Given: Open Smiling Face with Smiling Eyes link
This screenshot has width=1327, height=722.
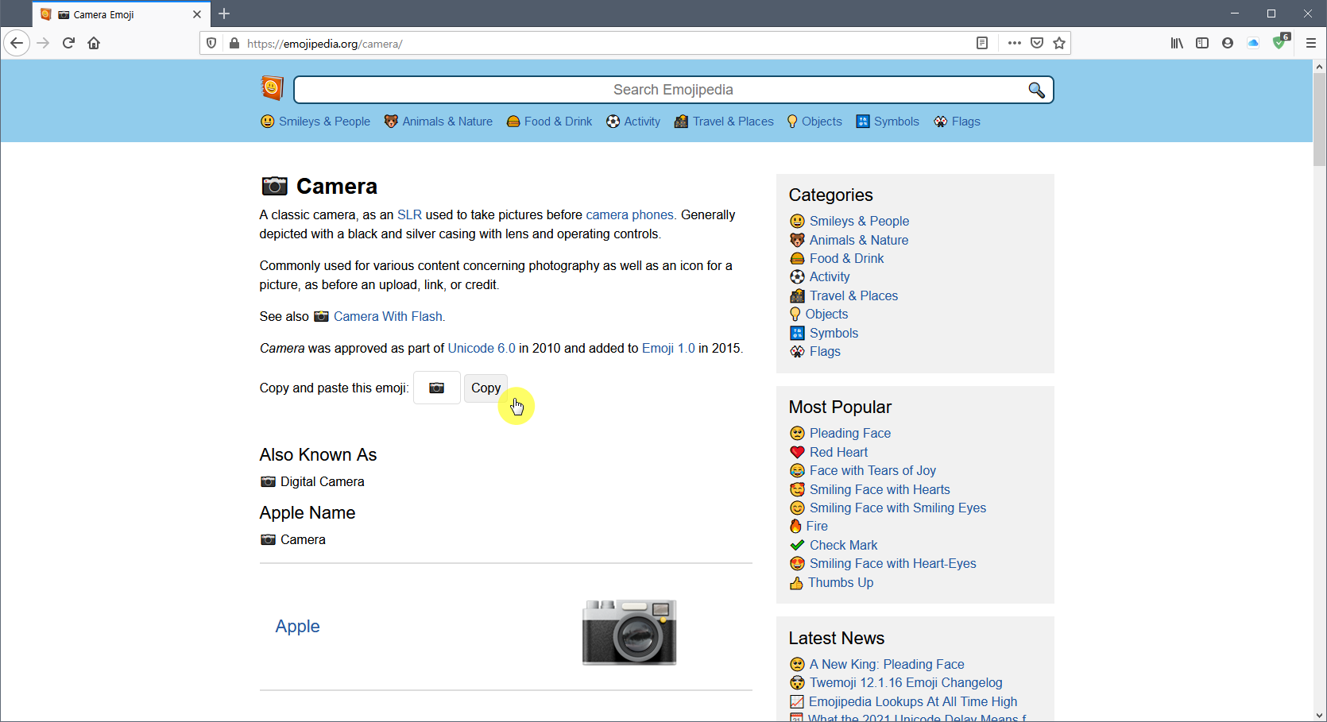Looking at the screenshot, I should [897, 508].
